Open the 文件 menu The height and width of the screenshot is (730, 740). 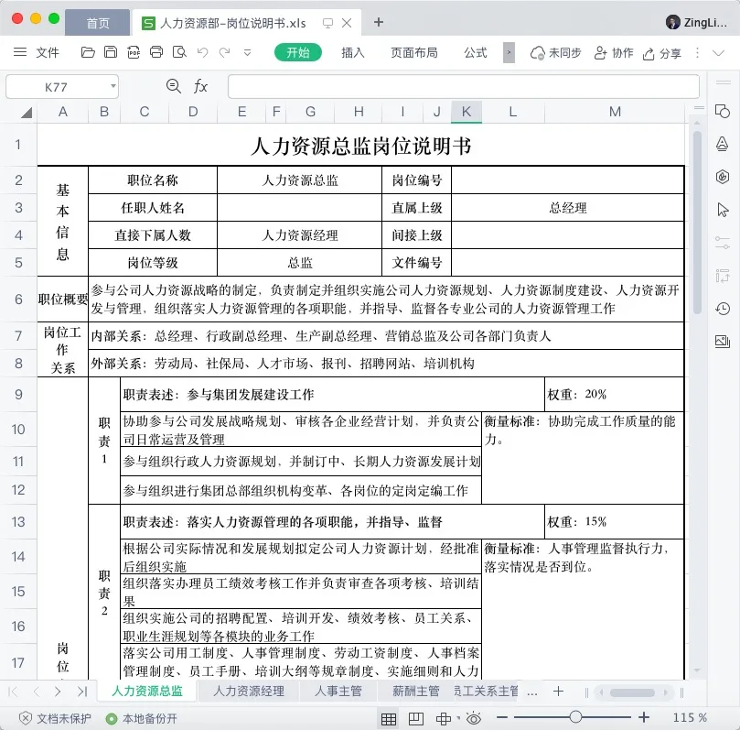click(48, 52)
